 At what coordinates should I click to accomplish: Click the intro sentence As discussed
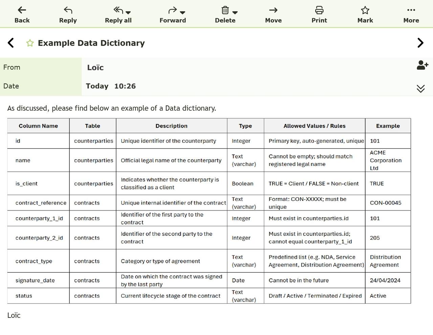pyautogui.click(x=112, y=108)
